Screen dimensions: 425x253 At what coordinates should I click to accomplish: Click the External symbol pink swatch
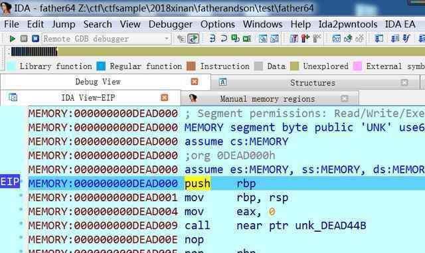coord(357,66)
